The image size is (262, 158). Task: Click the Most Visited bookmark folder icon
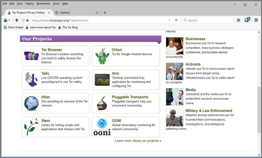click(5, 27)
